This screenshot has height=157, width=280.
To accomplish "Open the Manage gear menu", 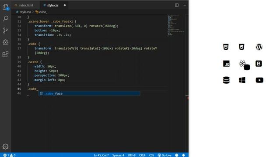I will [6, 147].
